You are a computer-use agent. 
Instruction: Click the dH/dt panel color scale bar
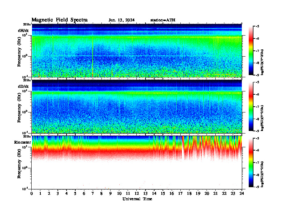251,51
